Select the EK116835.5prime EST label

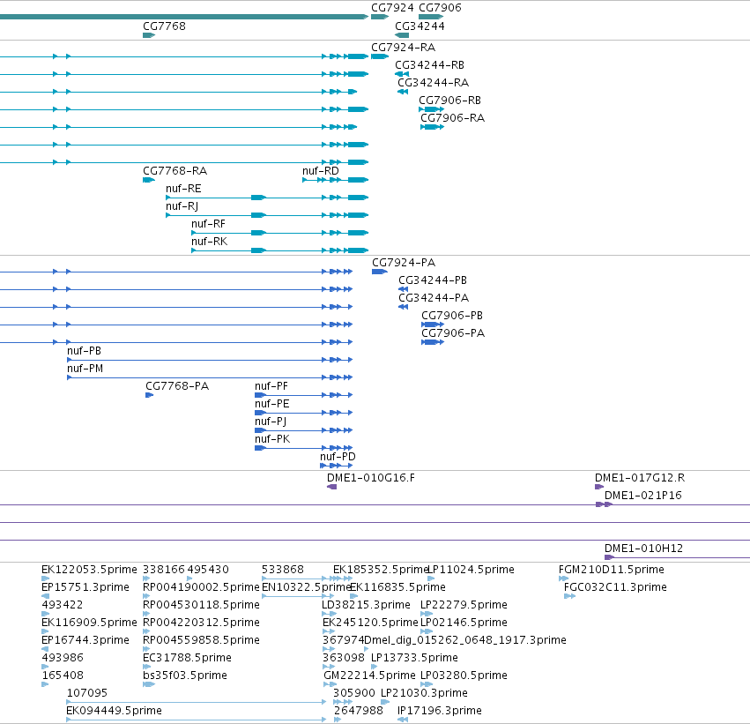(398, 587)
